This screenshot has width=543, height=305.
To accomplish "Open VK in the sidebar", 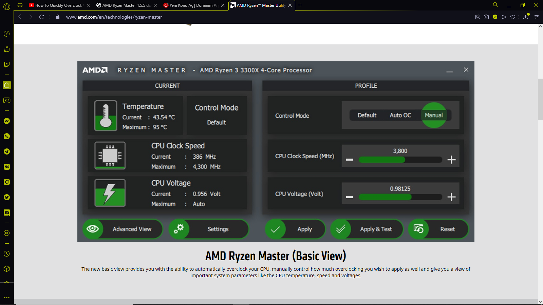I will tap(7, 167).
